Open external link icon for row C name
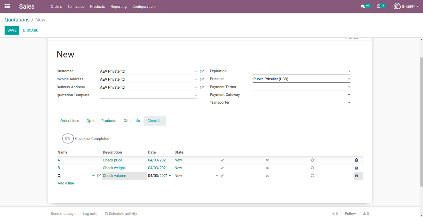The image size is (423, 217). coord(99,176)
